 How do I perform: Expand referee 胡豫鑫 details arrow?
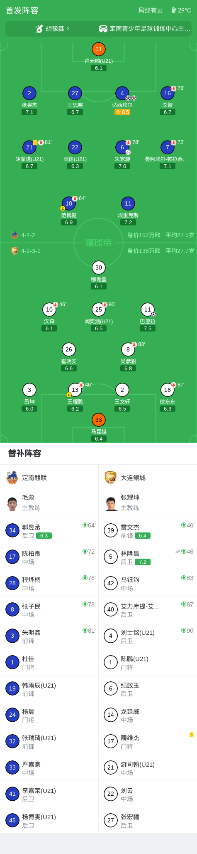(68, 29)
